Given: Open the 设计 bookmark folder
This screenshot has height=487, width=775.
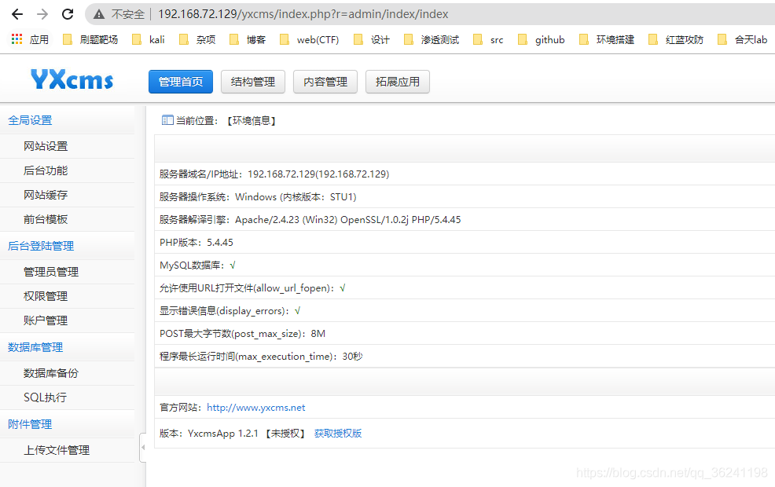Looking at the screenshot, I should pos(372,39).
